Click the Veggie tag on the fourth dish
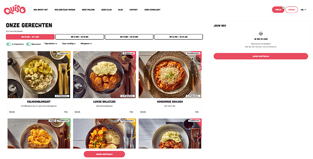 (52, 121)
